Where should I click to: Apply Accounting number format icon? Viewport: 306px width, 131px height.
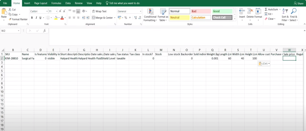pos(119,18)
